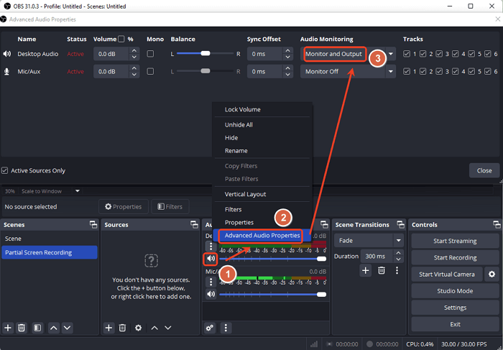Open source properties gear in Sources panel
The width and height of the screenshot is (503, 350).
(x=139, y=328)
